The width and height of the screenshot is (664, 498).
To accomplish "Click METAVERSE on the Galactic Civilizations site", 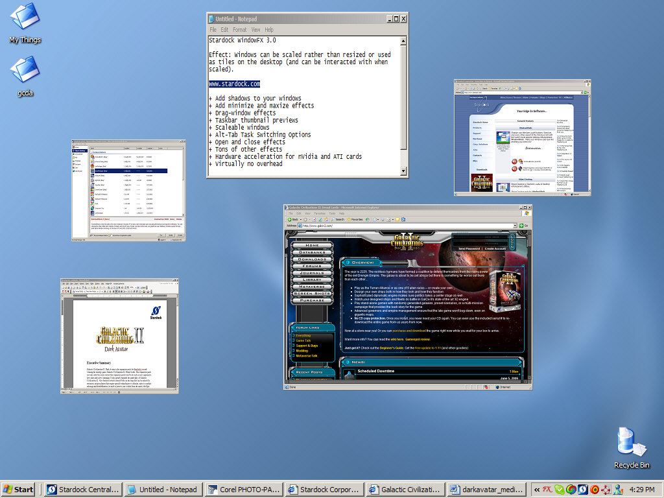I will [x=312, y=287].
